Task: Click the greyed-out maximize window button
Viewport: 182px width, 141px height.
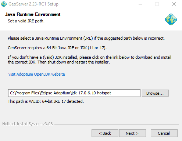Action: pyautogui.click(x=157, y=4)
